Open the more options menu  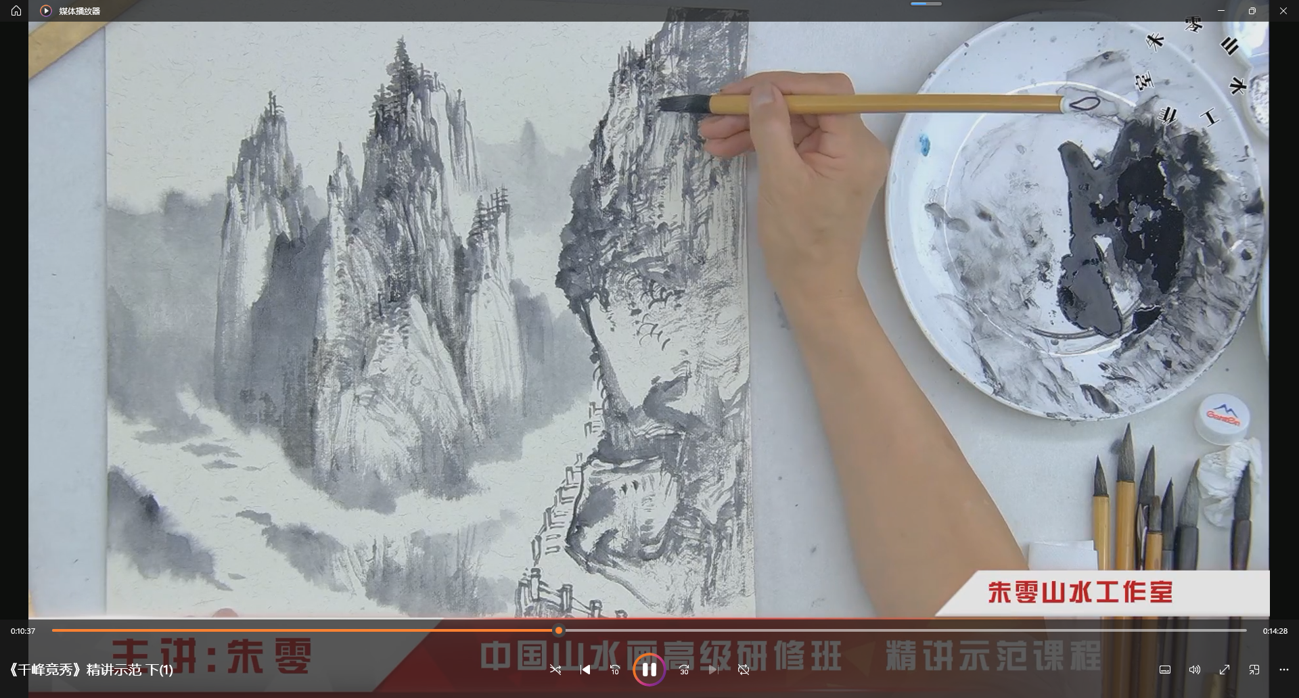tap(1284, 670)
